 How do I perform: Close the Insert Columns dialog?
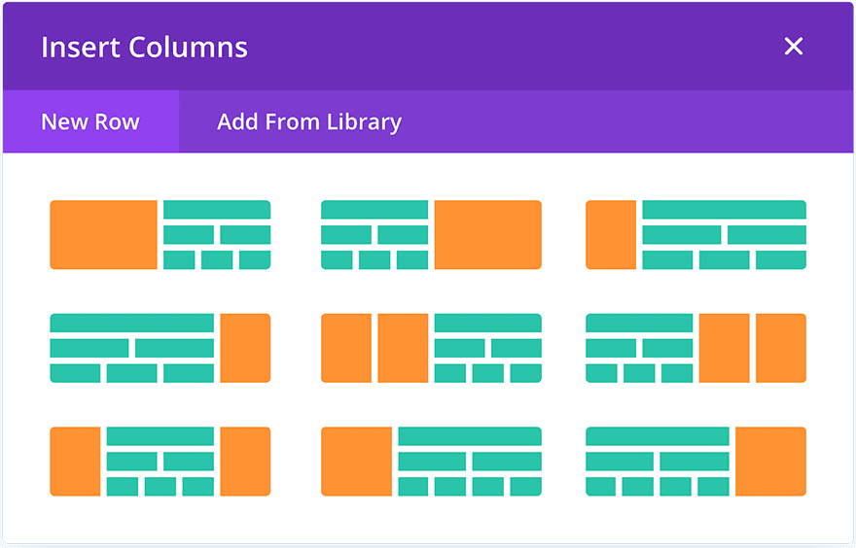794,47
